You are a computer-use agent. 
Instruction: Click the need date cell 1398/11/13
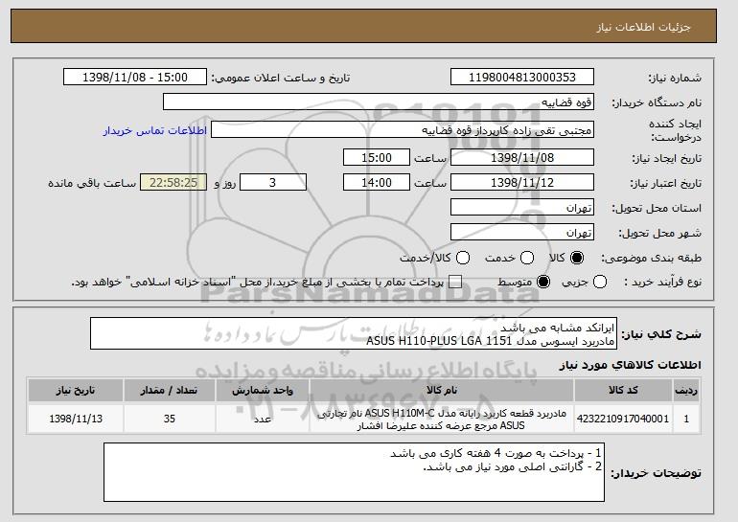point(76,419)
